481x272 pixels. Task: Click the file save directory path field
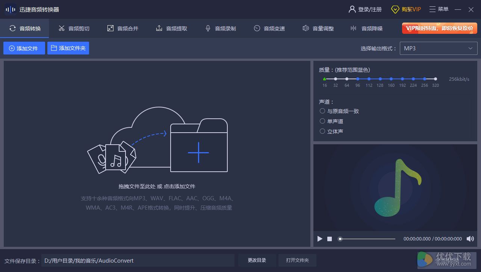pos(138,260)
